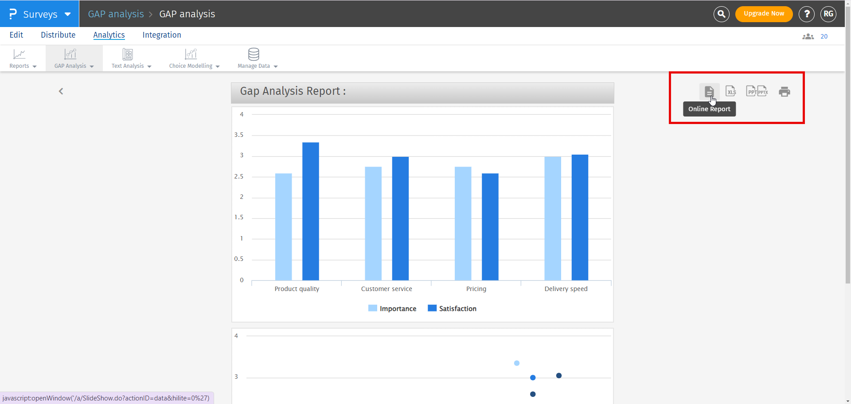
Task: Export the report as PPT
Action: [x=751, y=91]
